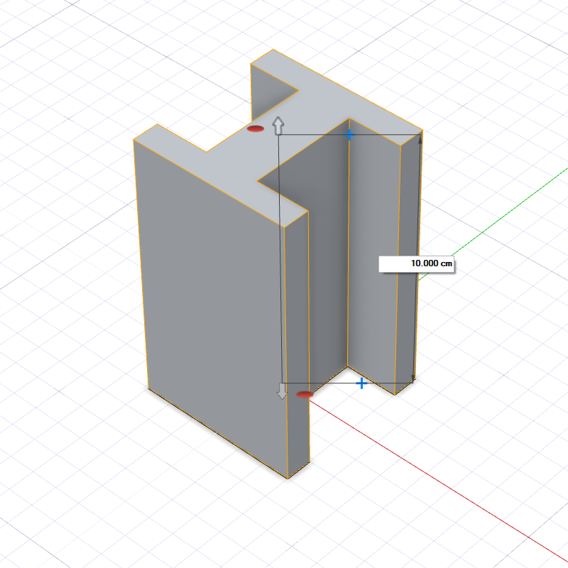Click the 10.000 cm dimension field
Image resolution: width=568 pixels, height=568 pixels.
(416, 263)
